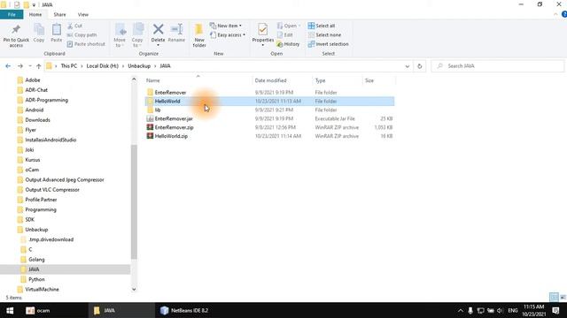567x318 pixels.
Task: Open the New item dropdown
Action: coord(226,26)
